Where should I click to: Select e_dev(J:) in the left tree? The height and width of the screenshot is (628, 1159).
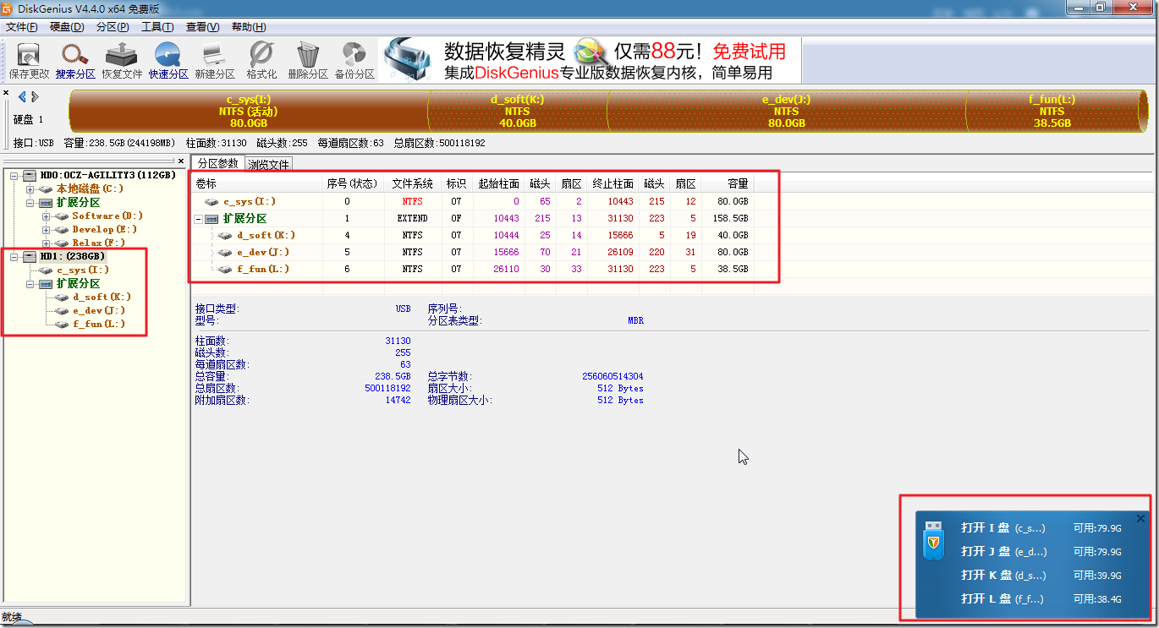pos(98,310)
